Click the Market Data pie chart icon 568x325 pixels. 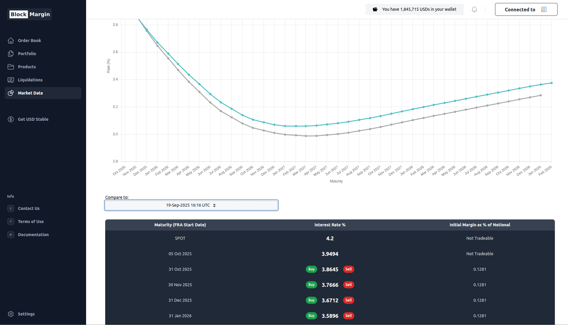click(x=11, y=93)
